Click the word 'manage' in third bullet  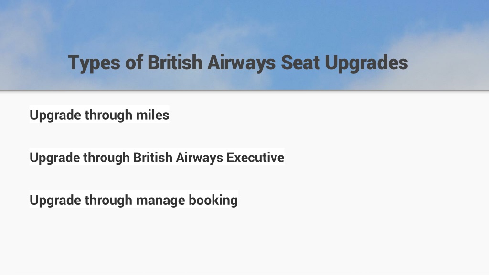(x=160, y=201)
